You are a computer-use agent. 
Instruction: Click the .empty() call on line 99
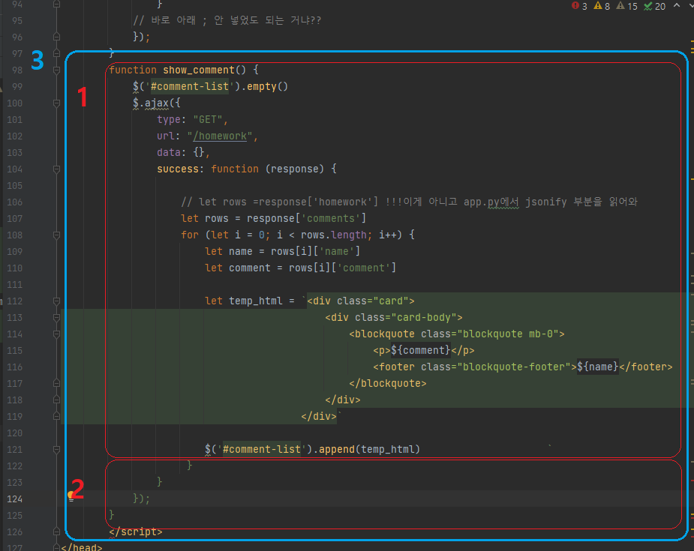click(x=264, y=87)
